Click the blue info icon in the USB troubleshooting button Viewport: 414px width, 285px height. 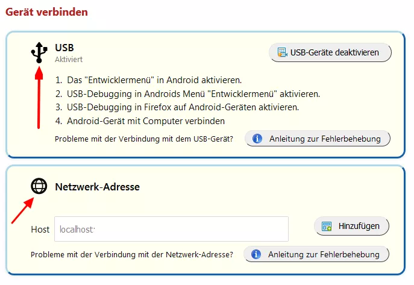257,139
